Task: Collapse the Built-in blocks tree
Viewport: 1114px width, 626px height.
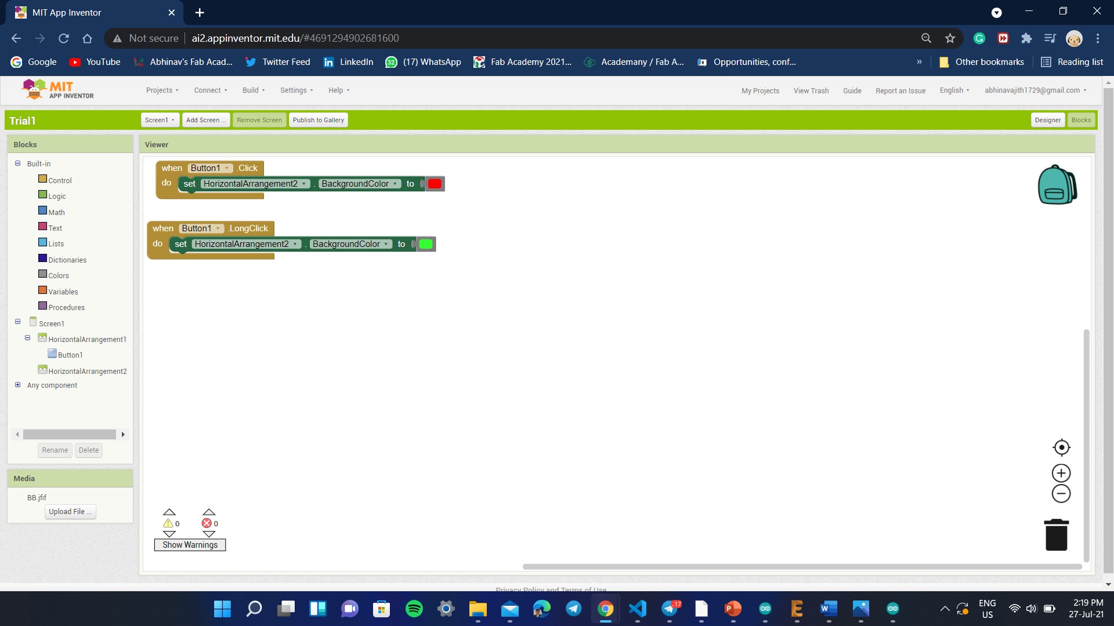Action: [x=17, y=163]
